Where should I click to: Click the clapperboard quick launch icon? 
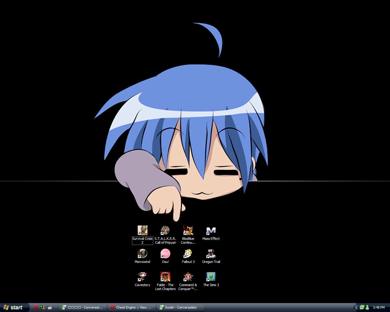coord(50,307)
